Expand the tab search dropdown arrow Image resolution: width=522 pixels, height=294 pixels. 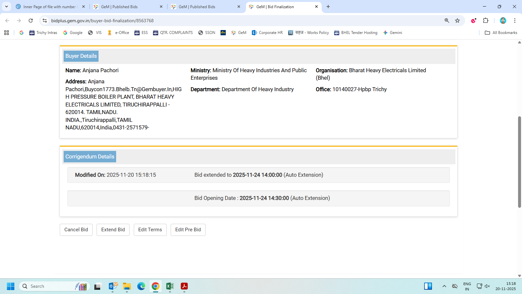(x=7, y=7)
